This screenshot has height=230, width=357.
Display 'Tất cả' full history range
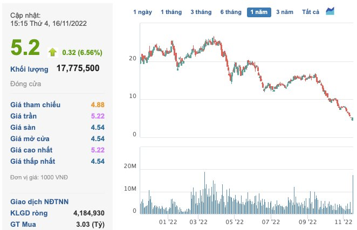(x=311, y=12)
